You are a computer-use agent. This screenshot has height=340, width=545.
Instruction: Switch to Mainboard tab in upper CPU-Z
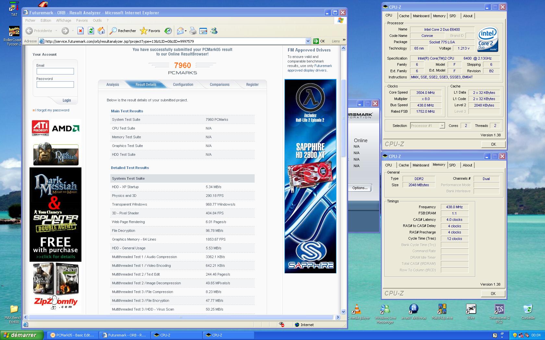[x=421, y=16]
